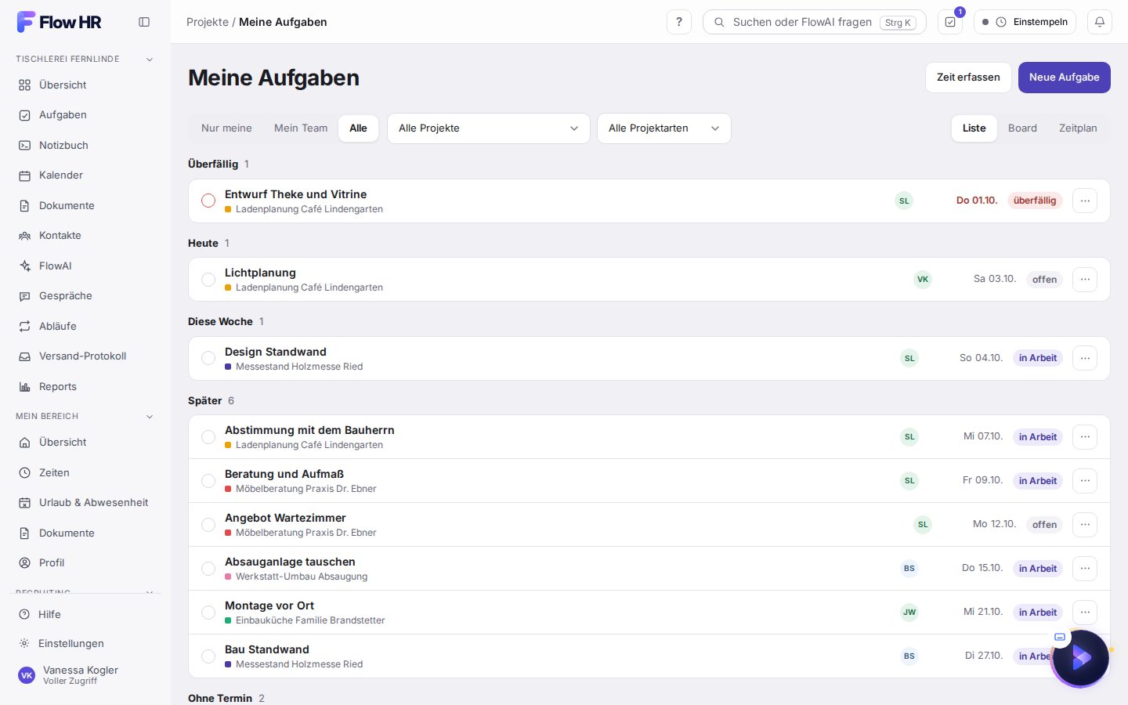Image resolution: width=1128 pixels, height=705 pixels.
Task: Open the Alle Projekte dropdown
Action: point(488,128)
